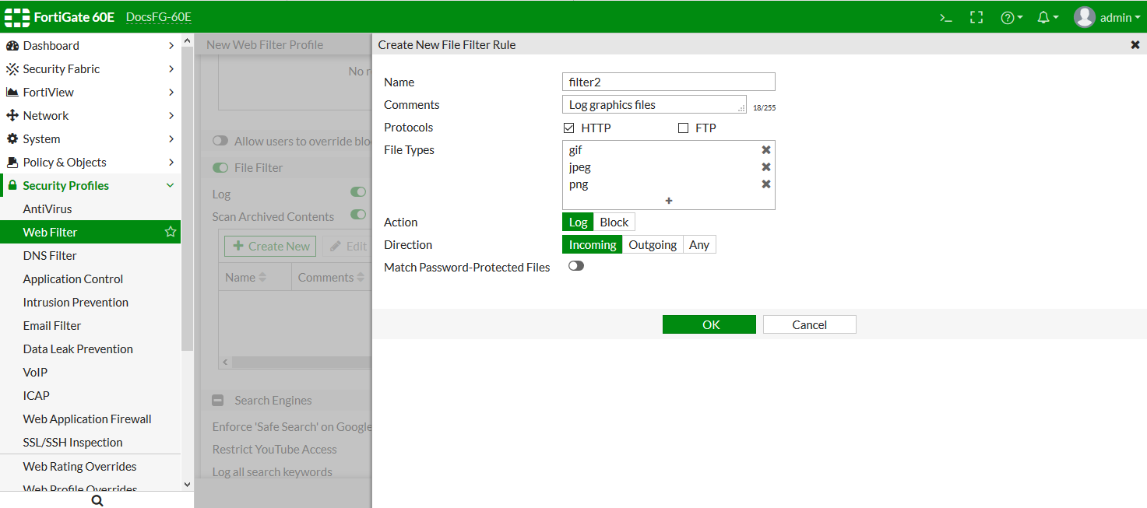This screenshot has height=508, width=1147.
Task: Add a file type with plus icon
Action: tap(669, 201)
